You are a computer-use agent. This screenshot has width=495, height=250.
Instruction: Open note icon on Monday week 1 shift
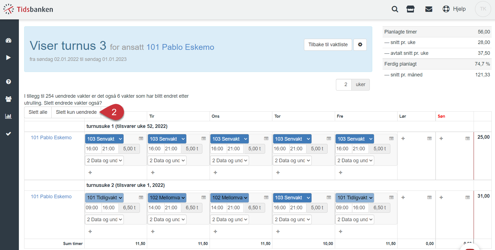(141, 138)
